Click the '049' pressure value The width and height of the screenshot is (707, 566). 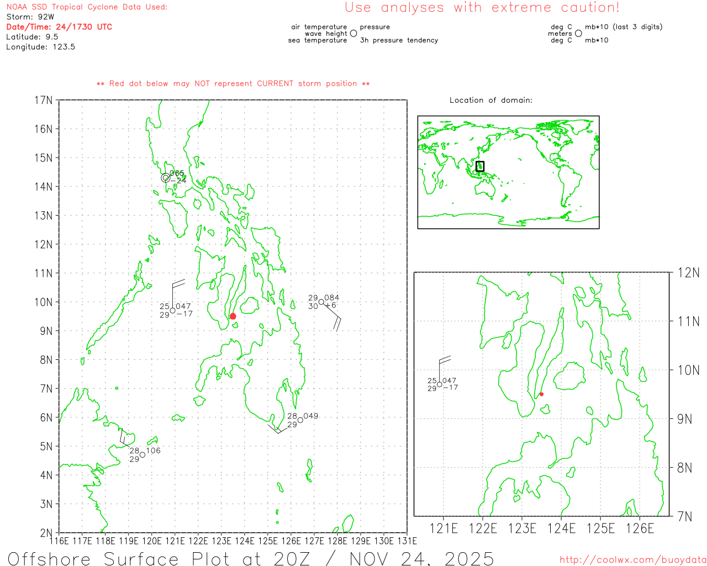311,416
